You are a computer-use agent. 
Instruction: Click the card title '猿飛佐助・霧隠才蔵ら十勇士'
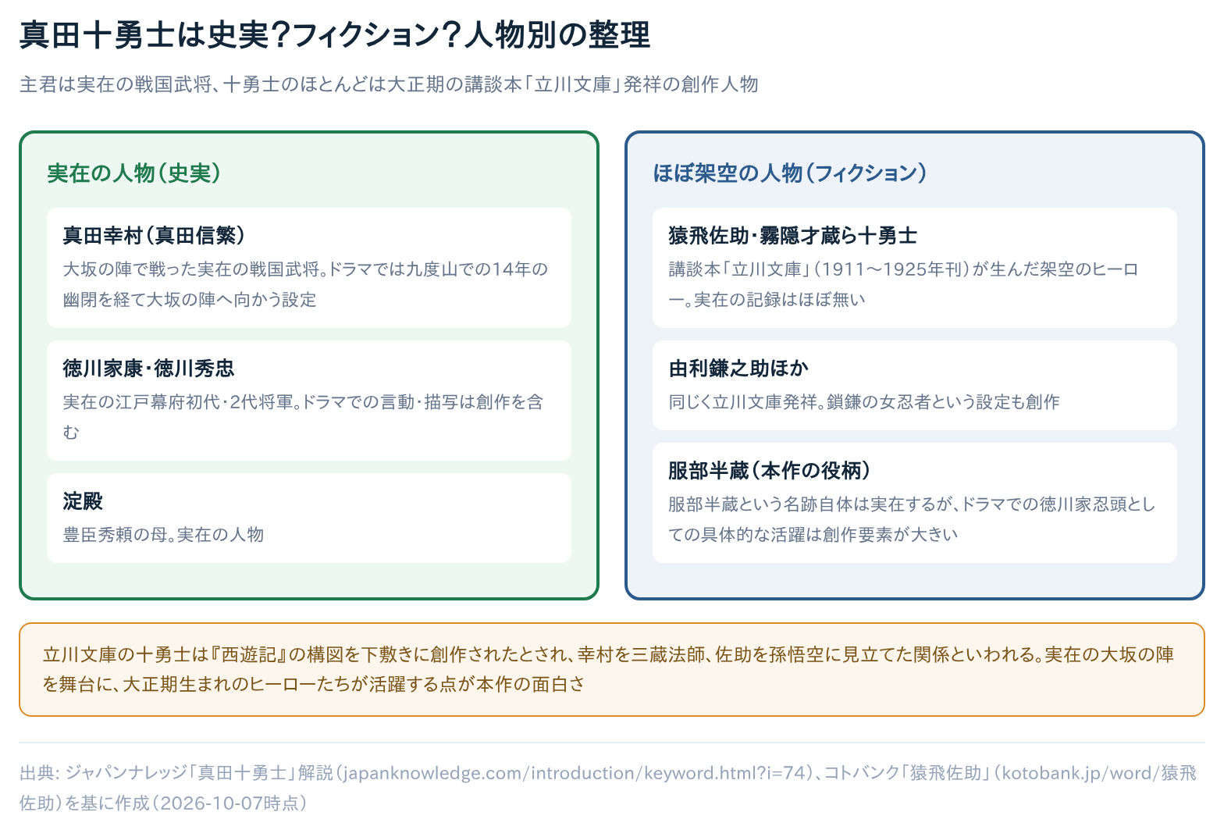tap(792, 235)
